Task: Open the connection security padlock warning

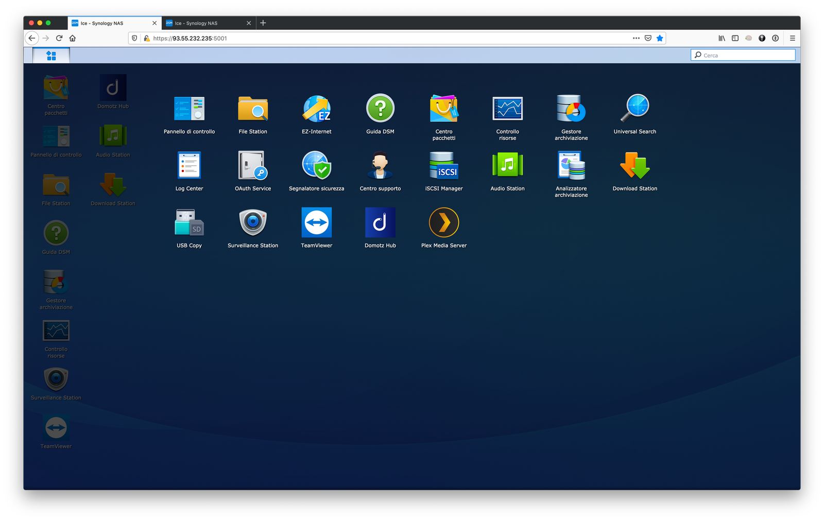Action: 147,38
